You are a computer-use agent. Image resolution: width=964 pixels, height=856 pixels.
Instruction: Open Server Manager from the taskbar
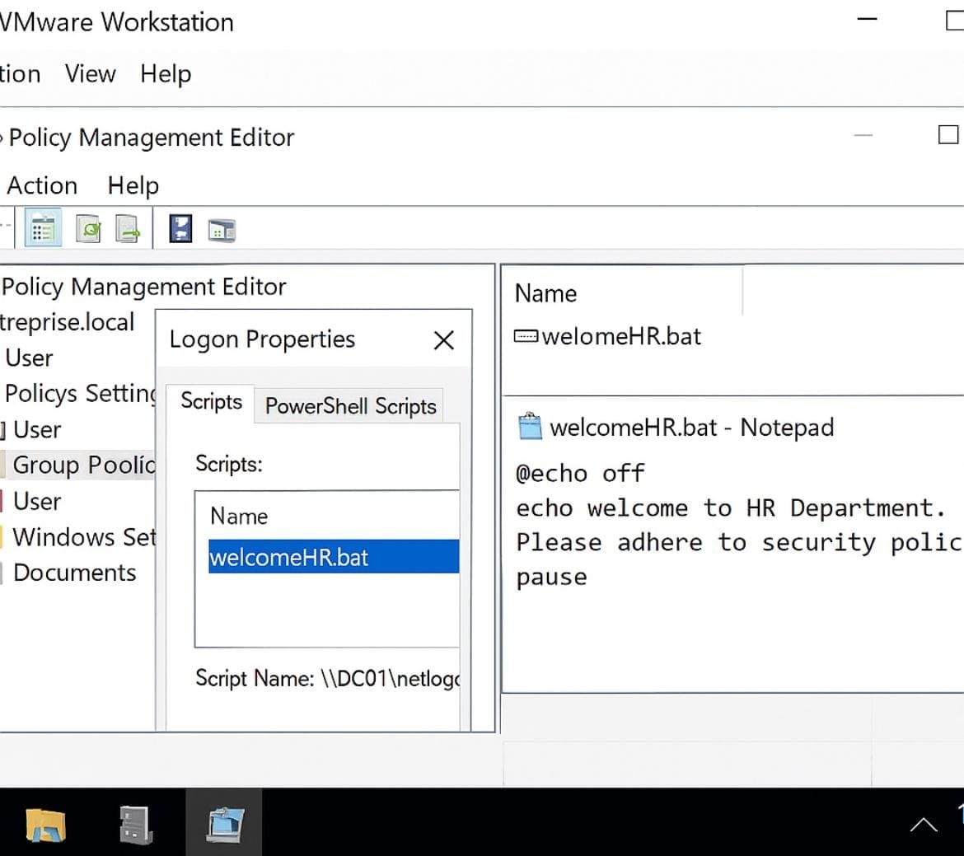135,824
